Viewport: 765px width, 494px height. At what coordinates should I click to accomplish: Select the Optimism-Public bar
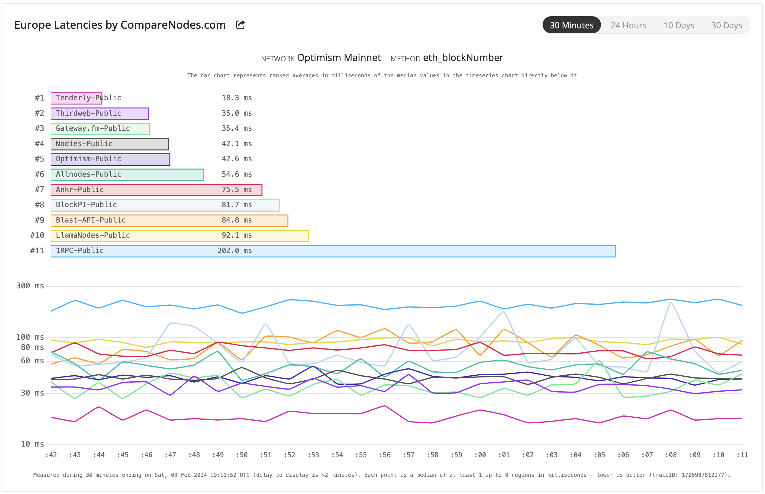[x=110, y=159]
